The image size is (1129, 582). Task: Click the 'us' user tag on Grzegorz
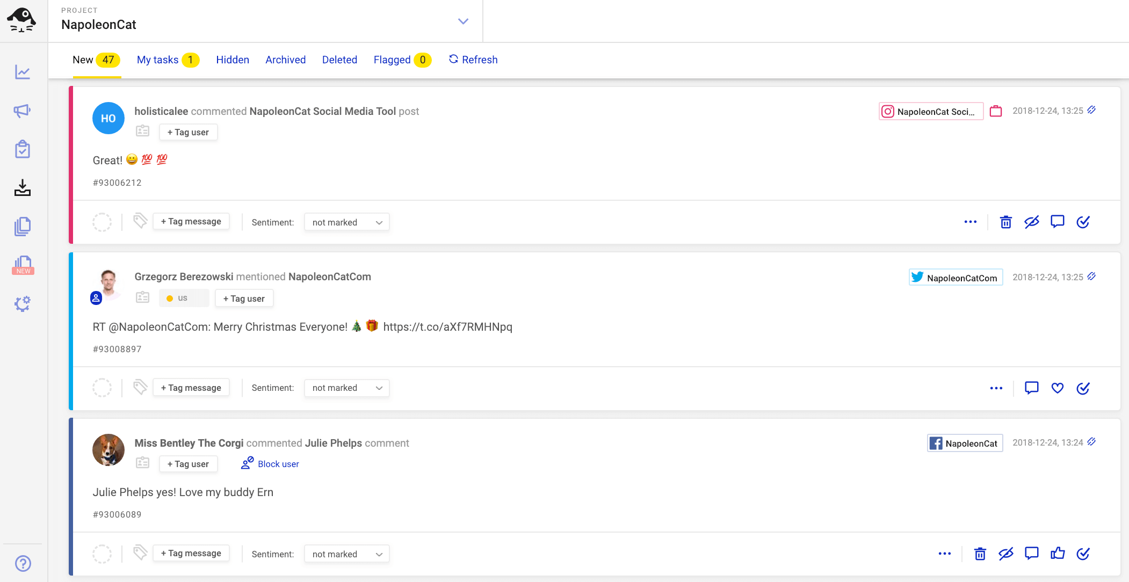point(184,298)
